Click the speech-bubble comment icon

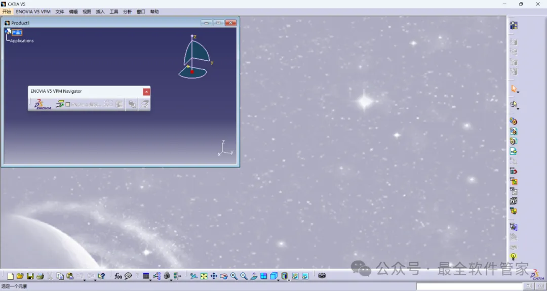click(x=128, y=276)
